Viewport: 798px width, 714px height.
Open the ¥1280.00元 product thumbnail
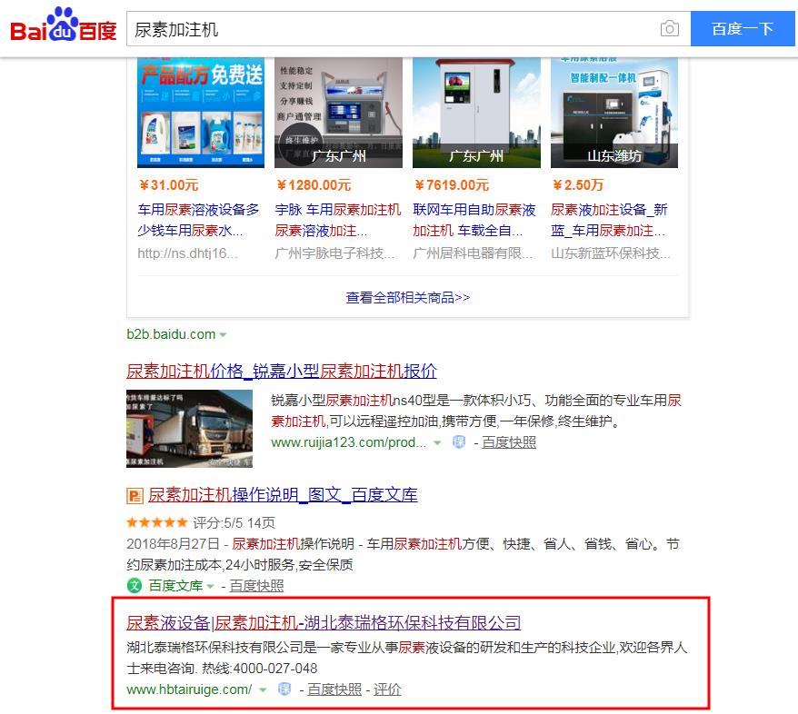(x=338, y=113)
